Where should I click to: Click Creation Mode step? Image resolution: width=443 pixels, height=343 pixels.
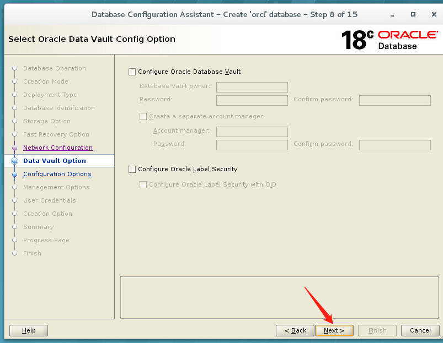46,81
